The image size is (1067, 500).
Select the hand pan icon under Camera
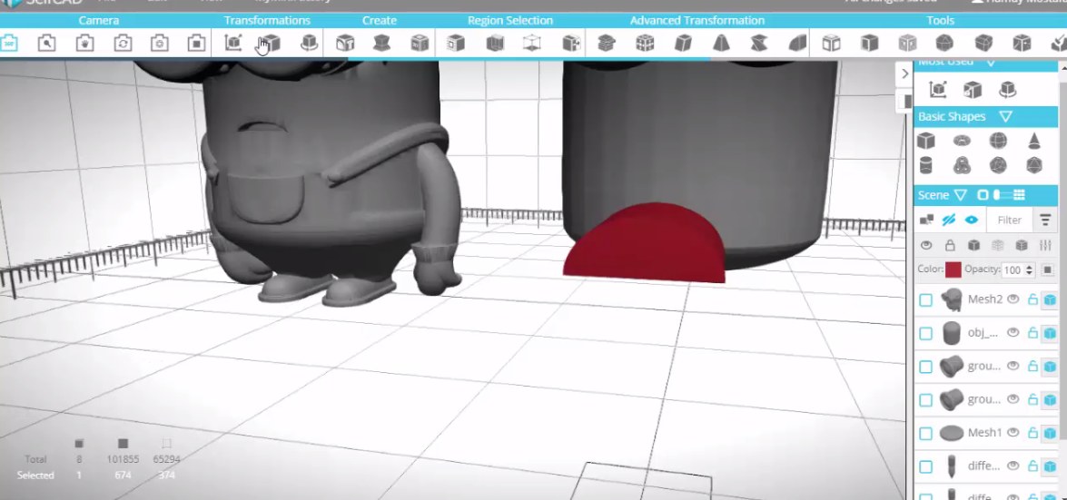coord(84,44)
